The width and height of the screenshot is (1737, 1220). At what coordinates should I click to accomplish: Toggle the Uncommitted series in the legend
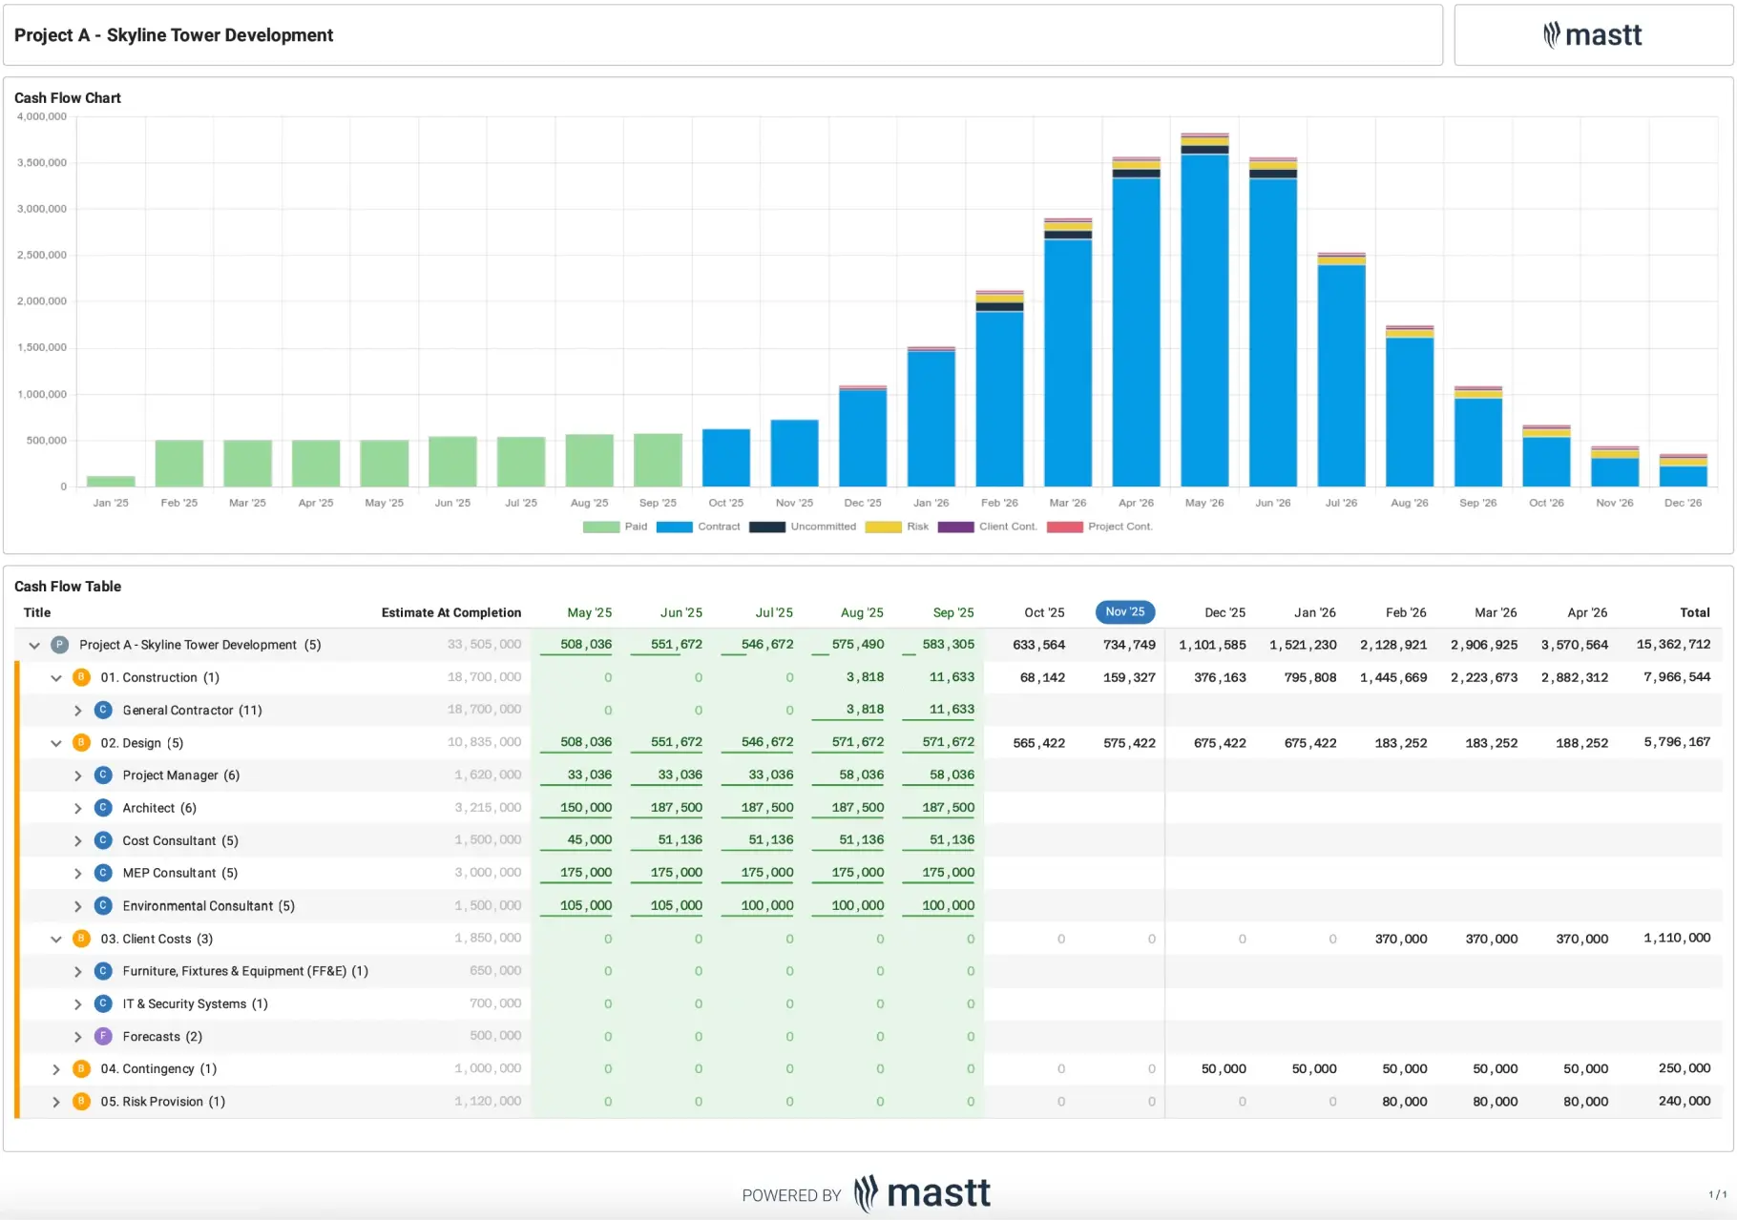(x=766, y=527)
